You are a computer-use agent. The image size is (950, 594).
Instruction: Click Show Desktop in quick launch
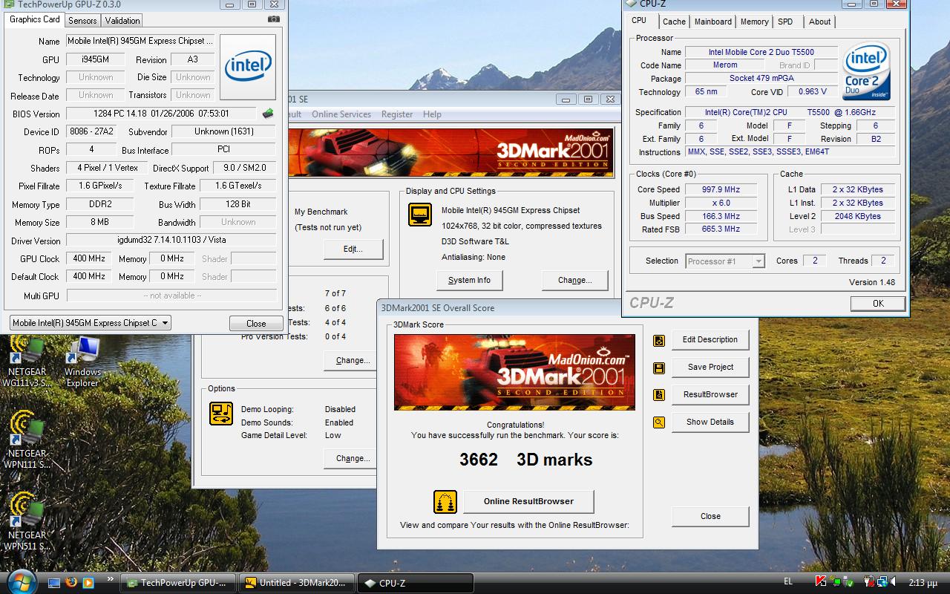(x=53, y=582)
